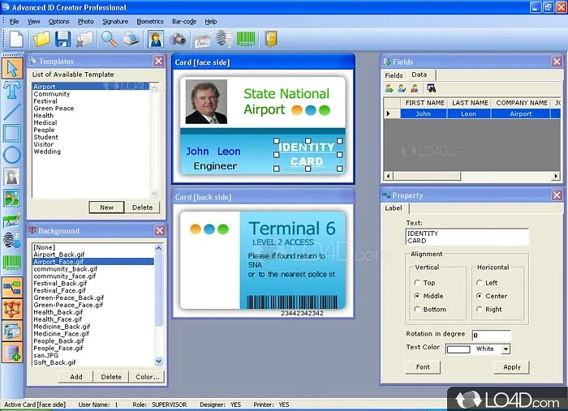Select the fingerprint field tool in left toolbox
This screenshot has width=568, height=411.
(x=12, y=240)
